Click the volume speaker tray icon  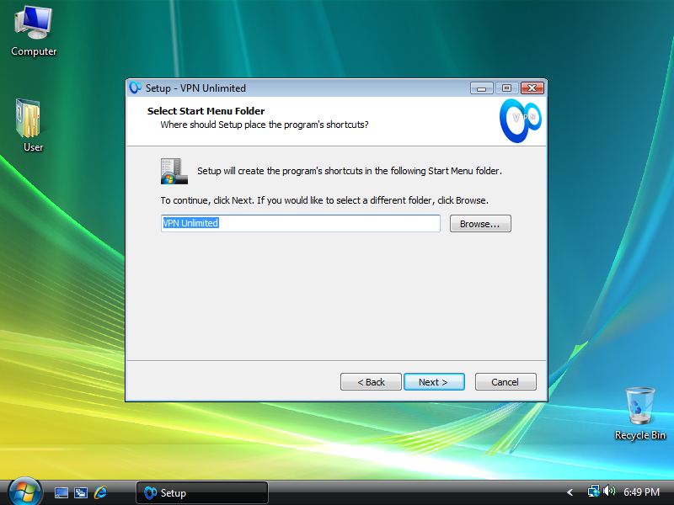pos(609,491)
